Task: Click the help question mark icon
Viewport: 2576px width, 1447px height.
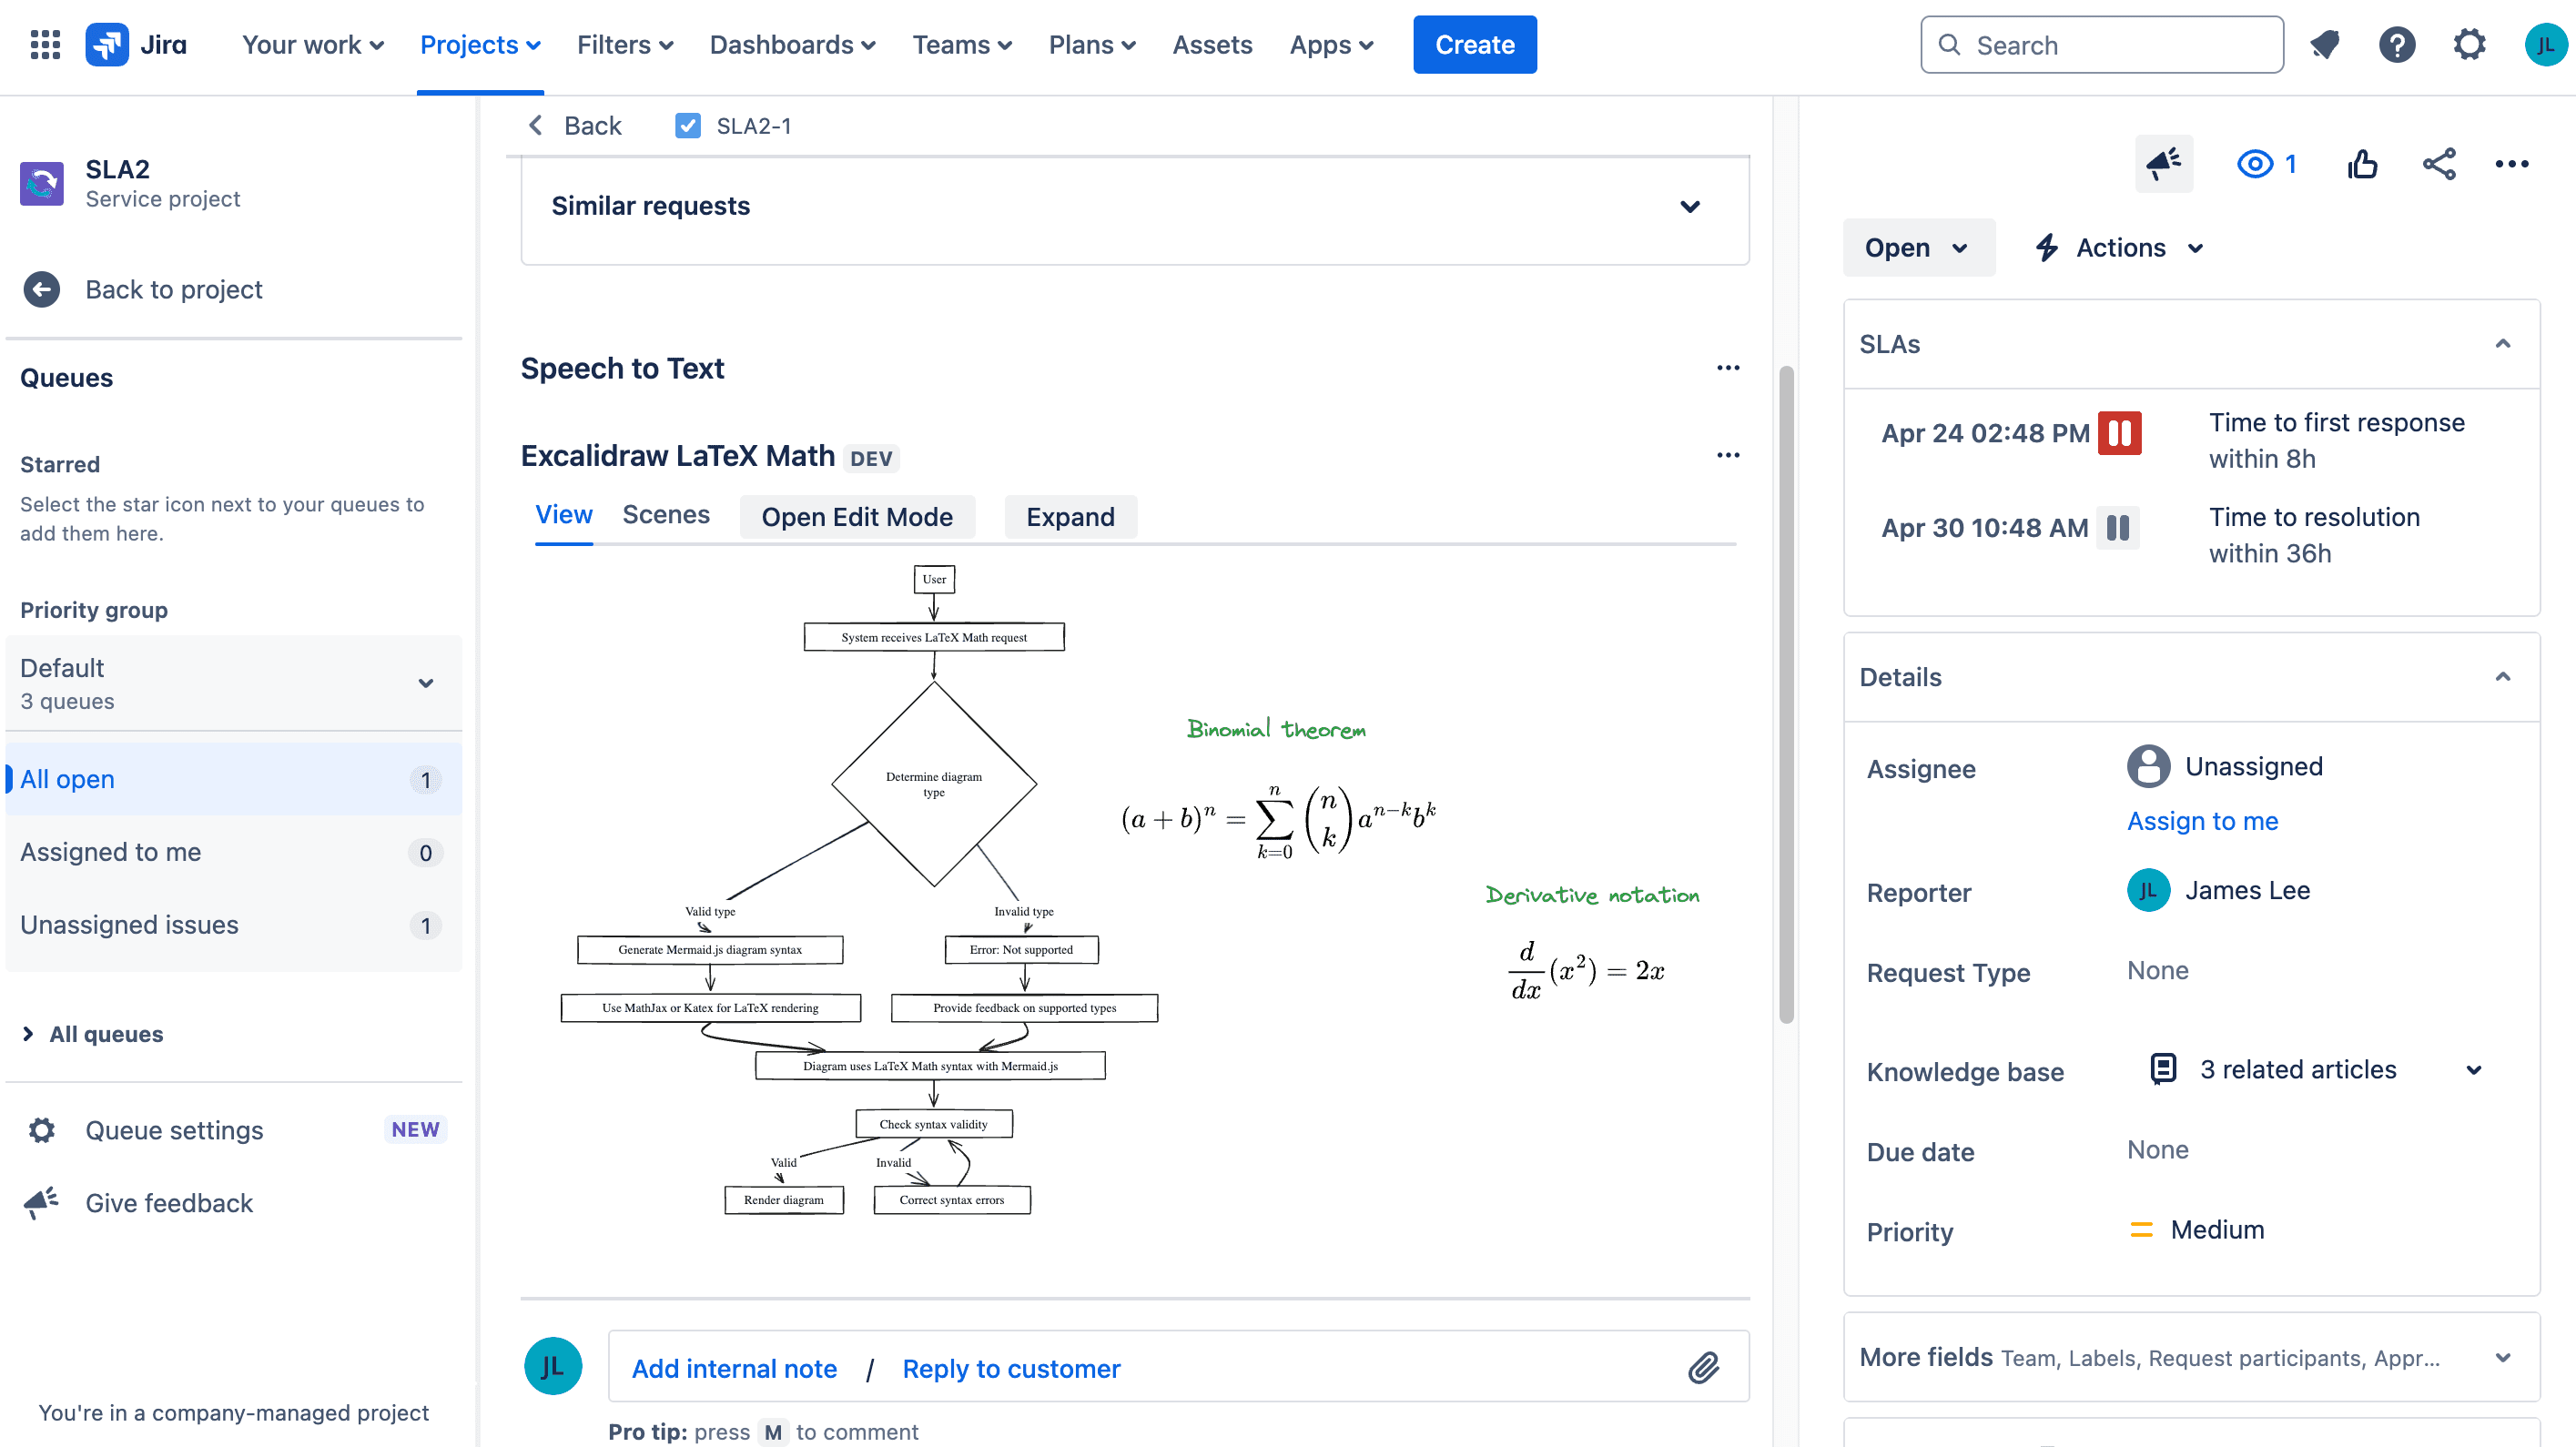Action: pyautogui.click(x=2397, y=45)
